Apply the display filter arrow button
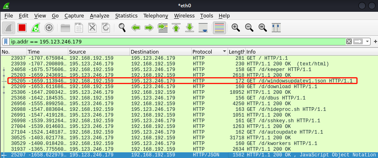 tap(358, 42)
